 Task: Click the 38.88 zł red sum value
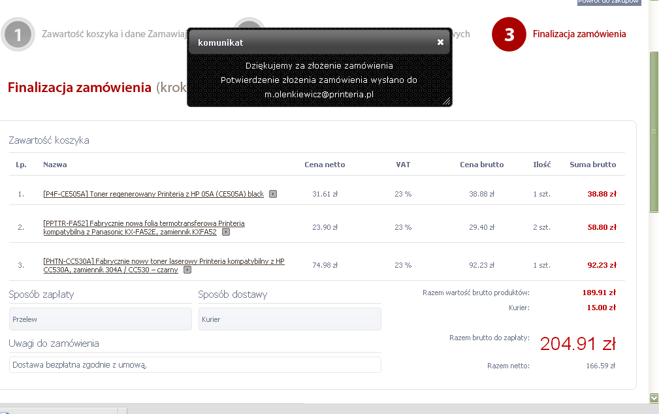click(602, 194)
